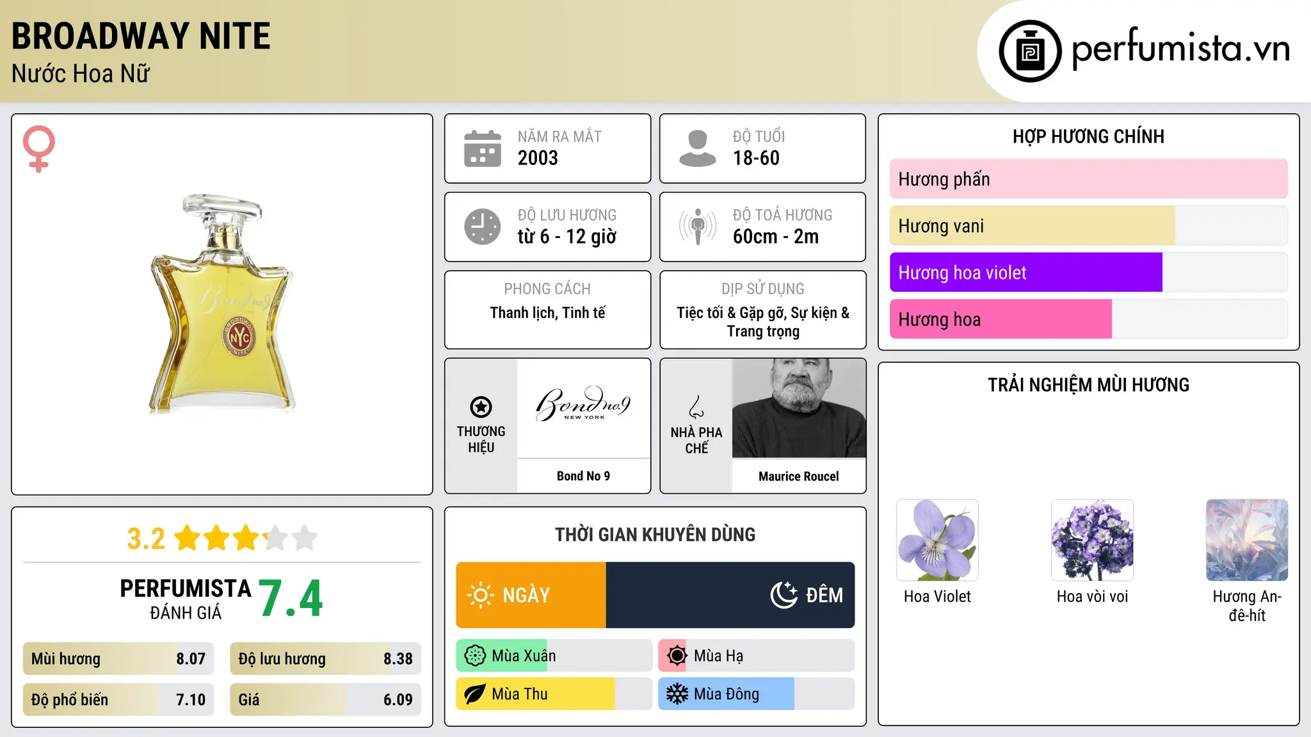Click the autumn leaf icon for Mùa Thu
1311x737 pixels.
click(x=475, y=694)
